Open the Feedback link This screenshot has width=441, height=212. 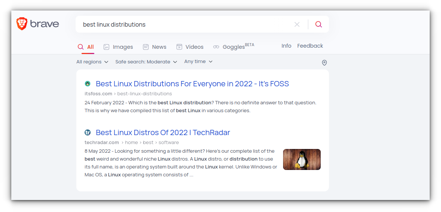coord(310,46)
